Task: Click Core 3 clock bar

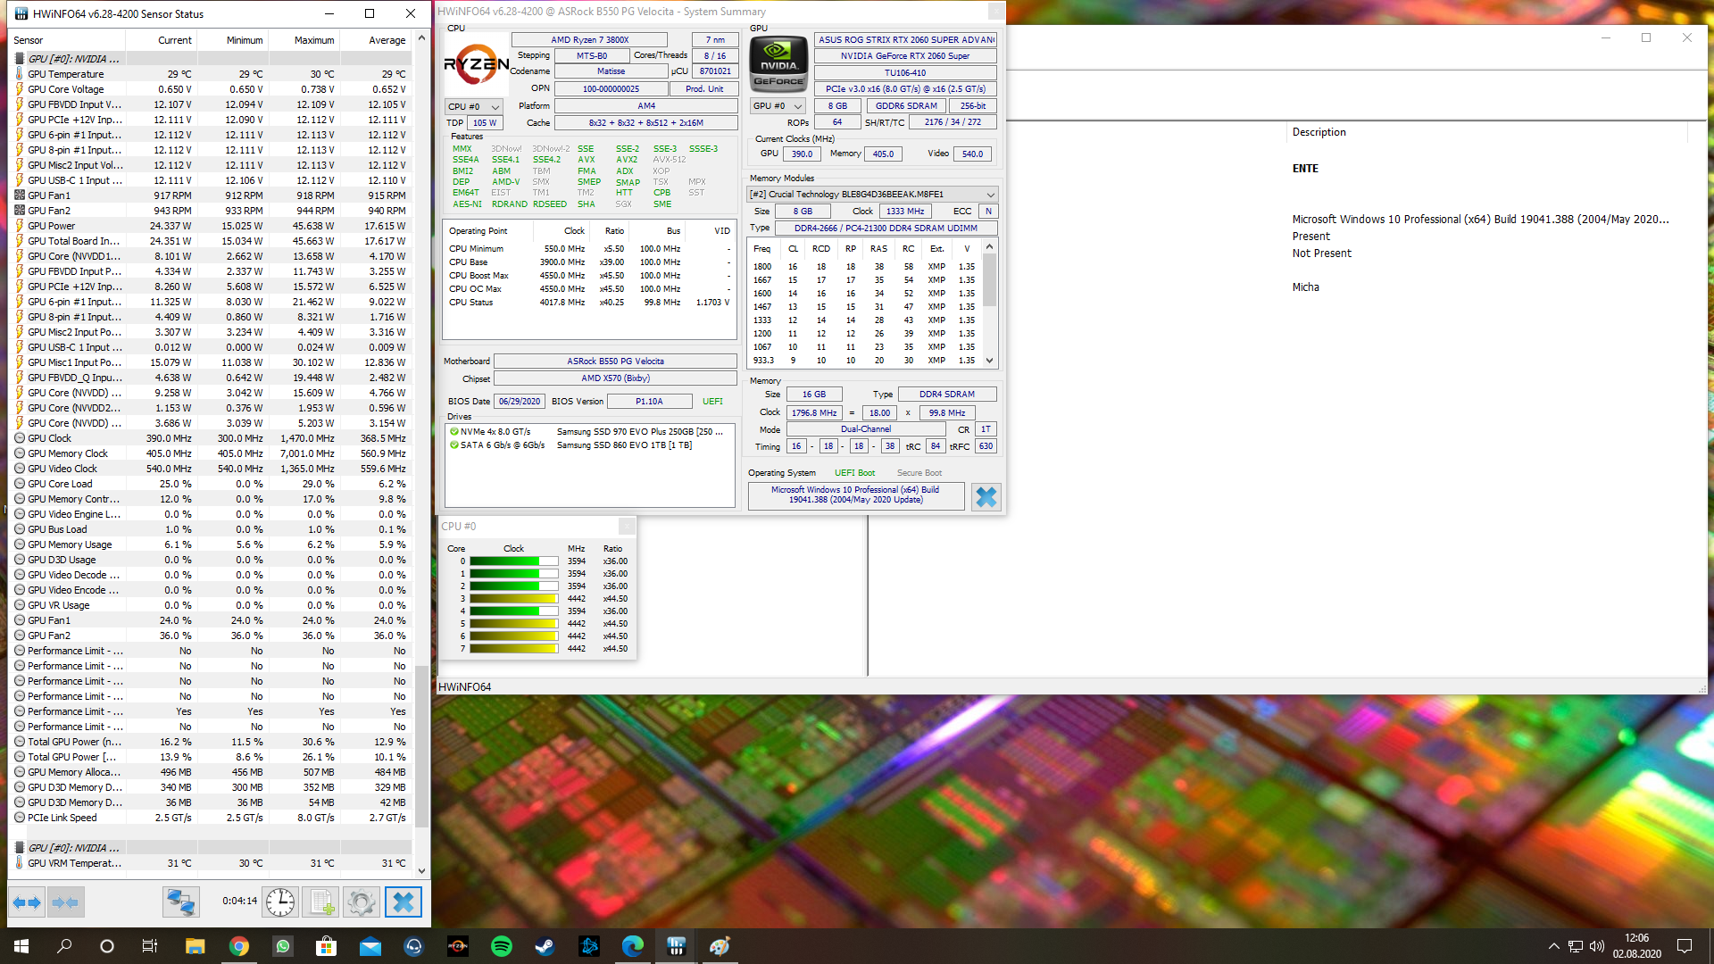Action: pos(513,599)
